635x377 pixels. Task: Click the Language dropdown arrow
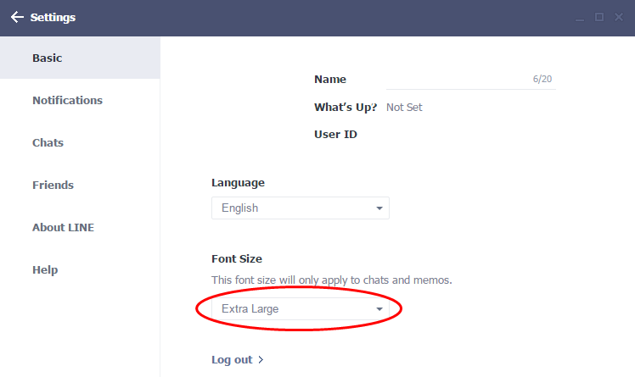point(379,208)
